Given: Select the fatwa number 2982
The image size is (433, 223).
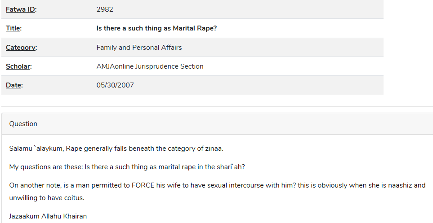Looking at the screenshot, I should click(105, 9).
